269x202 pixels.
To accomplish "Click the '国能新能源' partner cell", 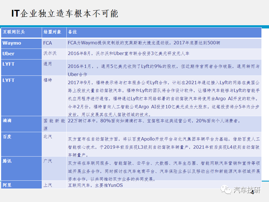I will click(54, 125).
